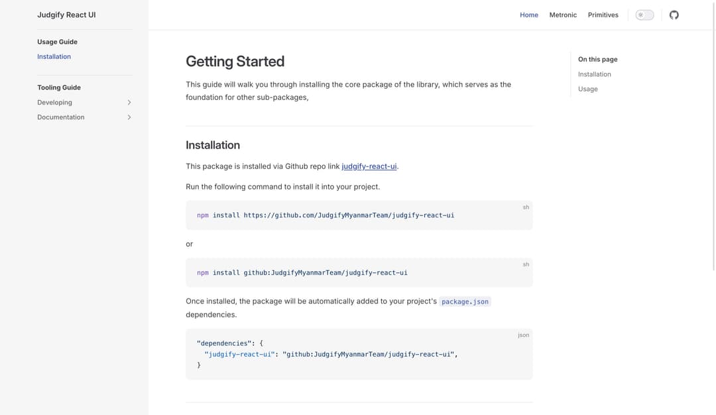Follow the judgify-react-ui repo link

pos(369,166)
